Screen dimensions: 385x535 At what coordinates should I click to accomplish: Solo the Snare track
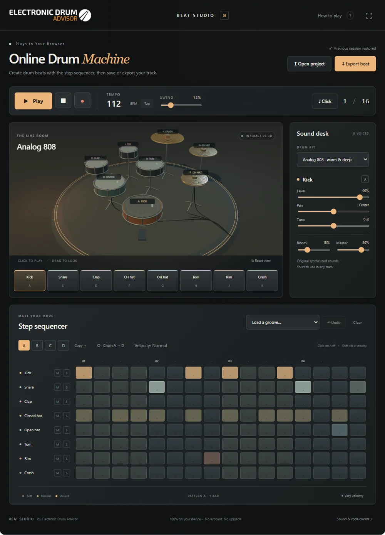[67, 387]
